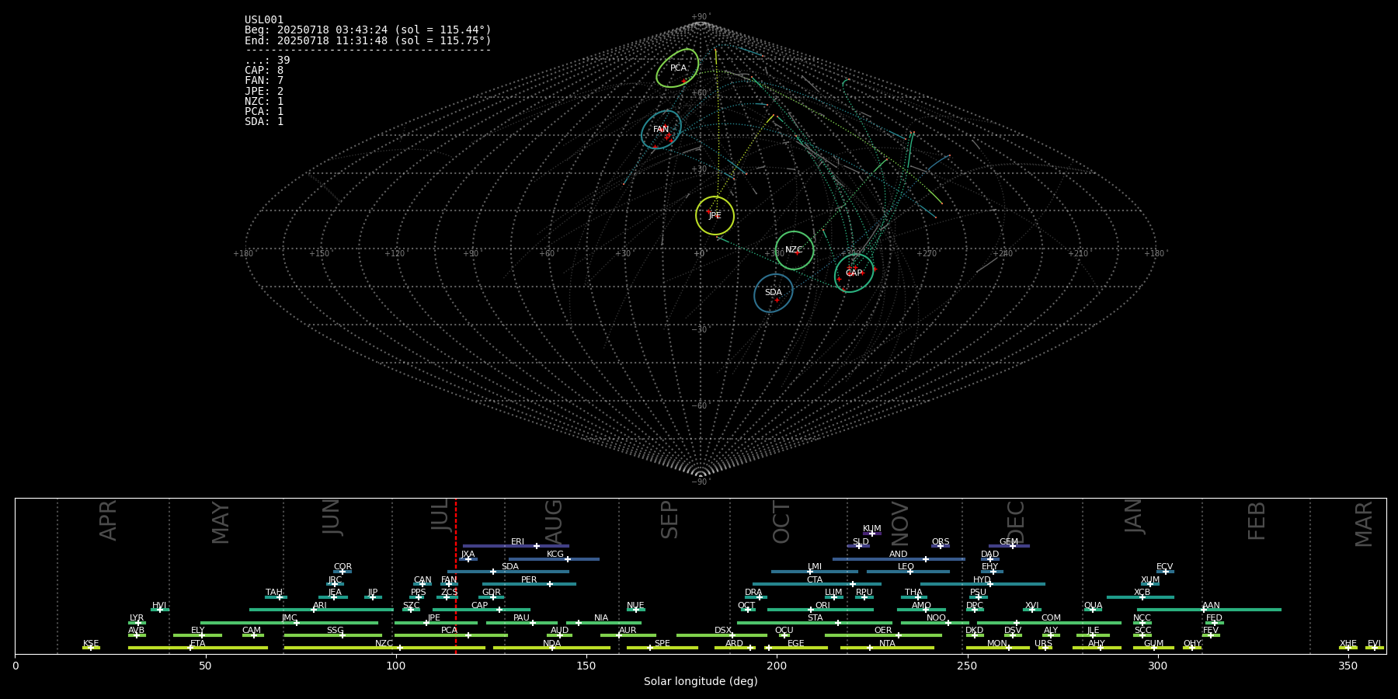Viewport: 1398px width, 699px height.
Task: Click the 'CAP: 8' legend entry
Action: (x=264, y=70)
